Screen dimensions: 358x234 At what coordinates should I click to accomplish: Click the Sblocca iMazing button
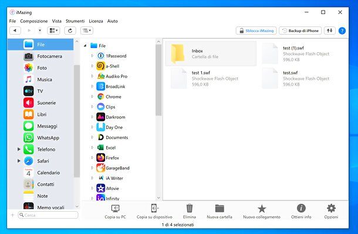coord(256,30)
